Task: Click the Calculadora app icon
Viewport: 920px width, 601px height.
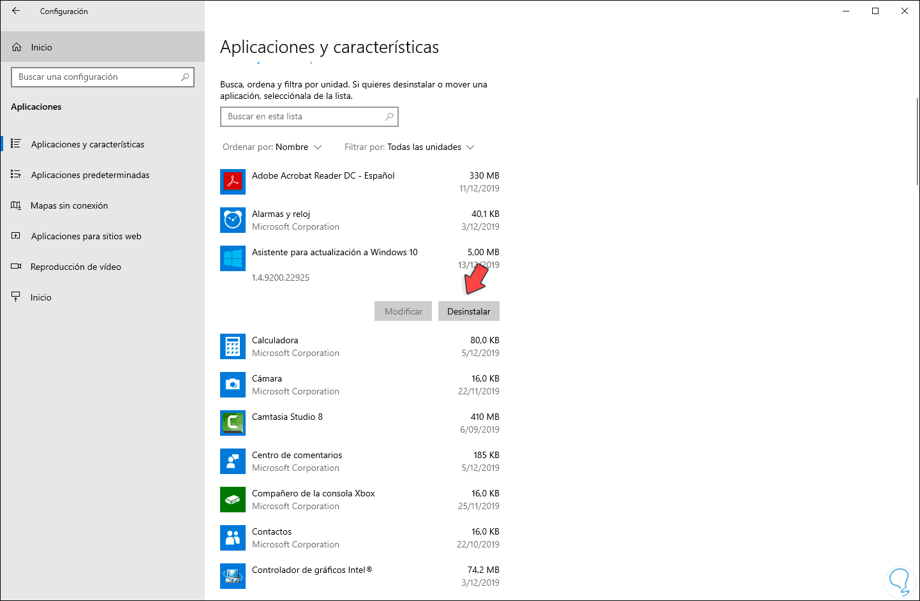Action: point(233,346)
